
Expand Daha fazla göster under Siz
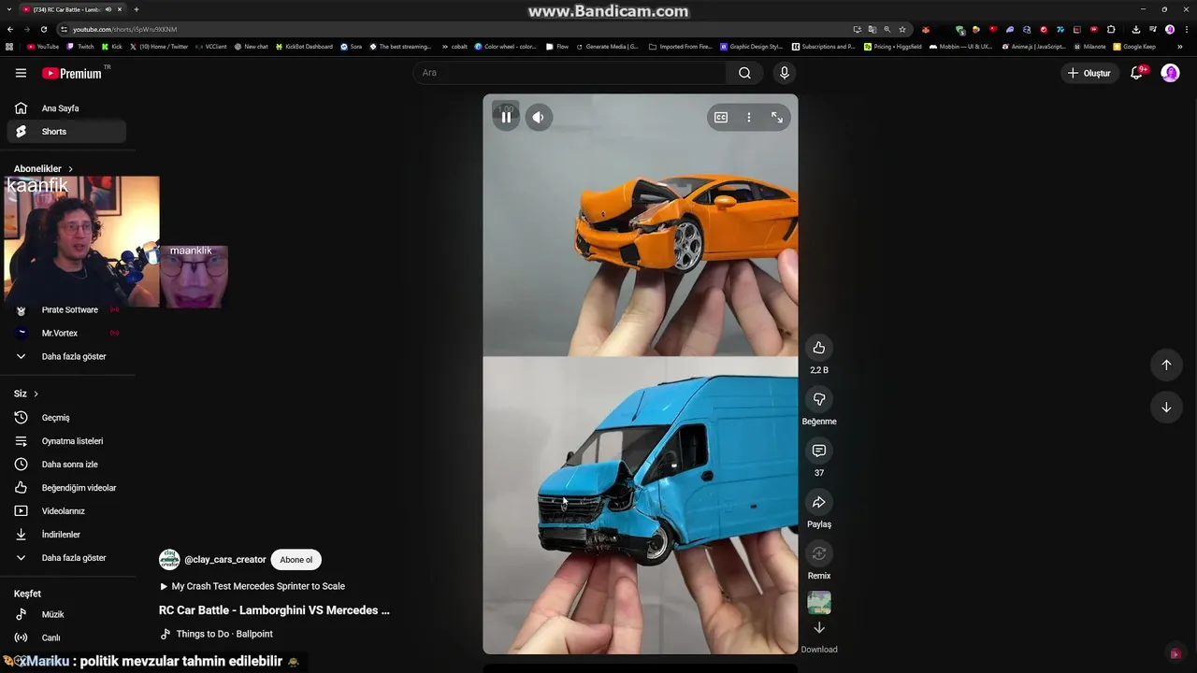pos(66,558)
